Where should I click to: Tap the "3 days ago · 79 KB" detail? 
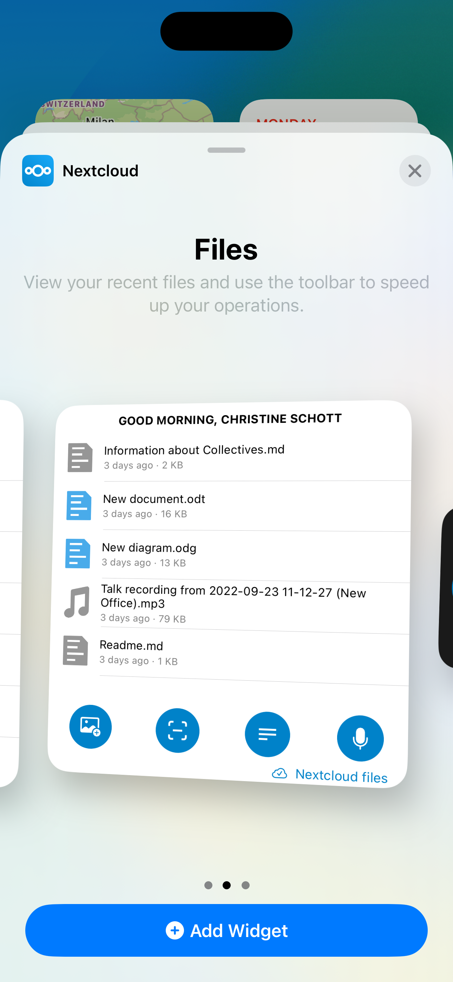(143, 618)
